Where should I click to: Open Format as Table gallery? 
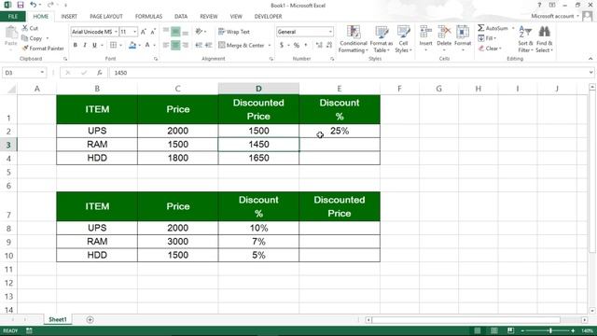(x=382, y=39)
